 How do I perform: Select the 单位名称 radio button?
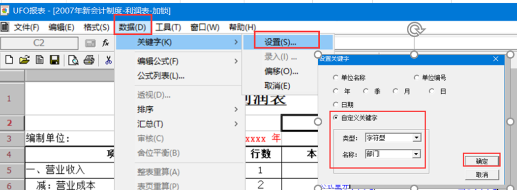pyautogui.click(x=336, y=78)
